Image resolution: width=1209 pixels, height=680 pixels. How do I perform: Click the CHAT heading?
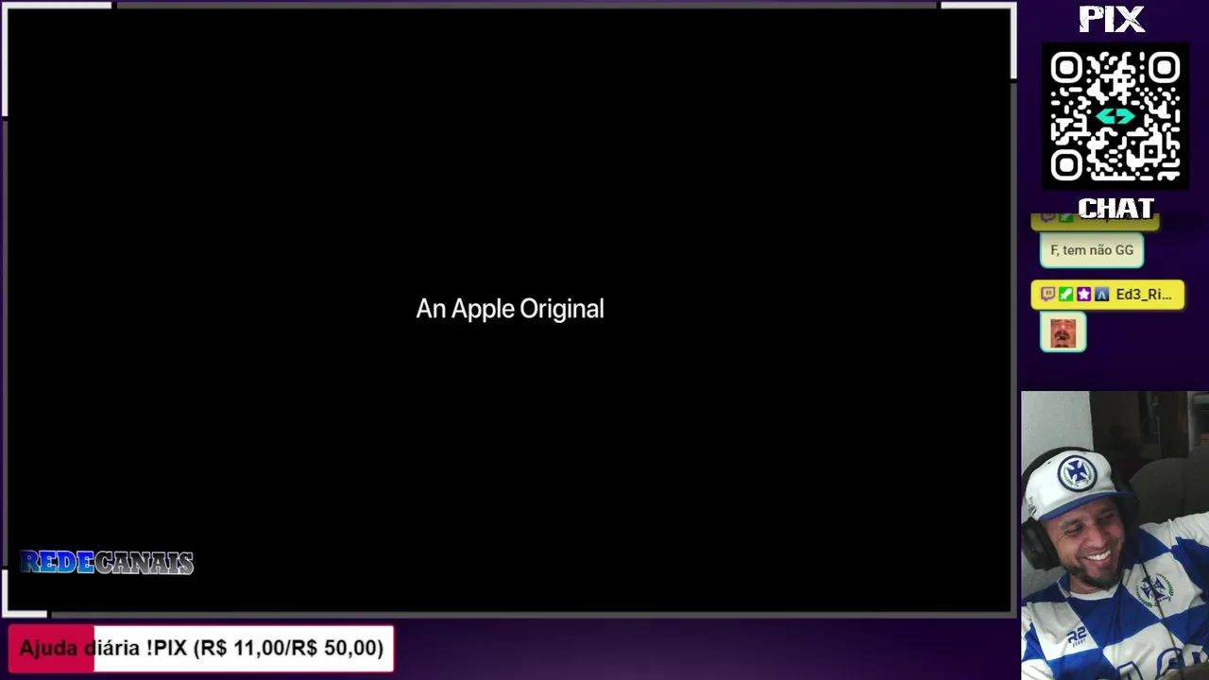pos(1115,208)
